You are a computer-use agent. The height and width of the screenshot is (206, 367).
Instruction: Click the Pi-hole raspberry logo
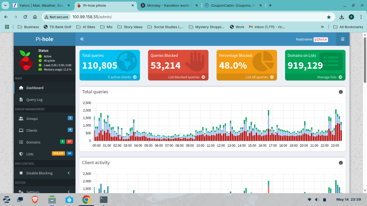coord(26,60)
